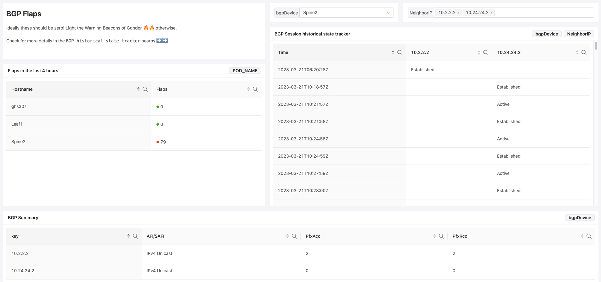
Task: Remove the 10.24.24.2 NeighborIP tag
Action: click(491, 13)
